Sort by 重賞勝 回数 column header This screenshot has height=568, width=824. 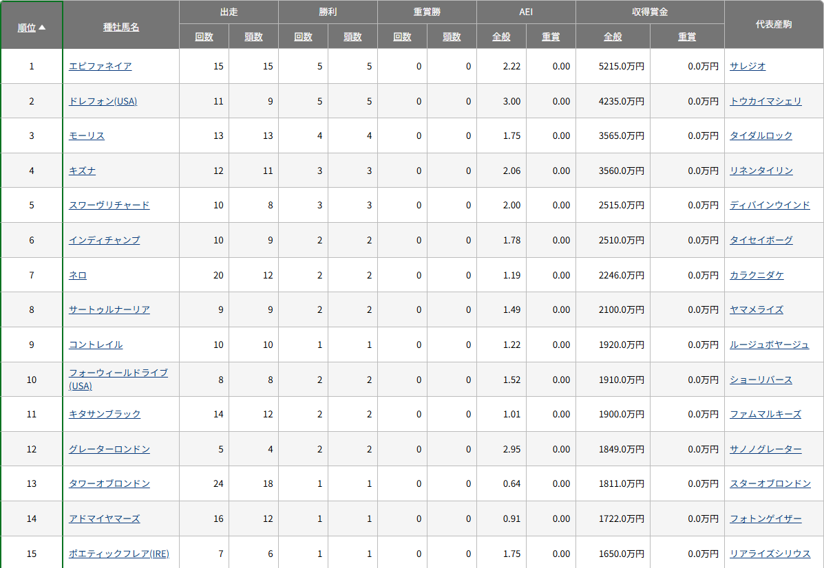pos(402,36)
